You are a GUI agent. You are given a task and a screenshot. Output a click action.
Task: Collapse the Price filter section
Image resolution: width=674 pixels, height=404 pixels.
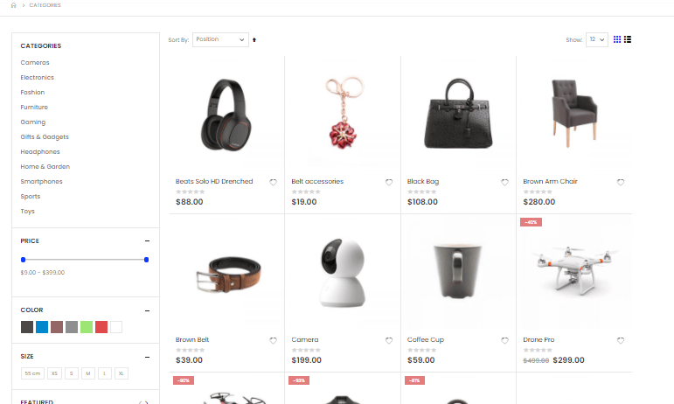click(x=147, y=241)
